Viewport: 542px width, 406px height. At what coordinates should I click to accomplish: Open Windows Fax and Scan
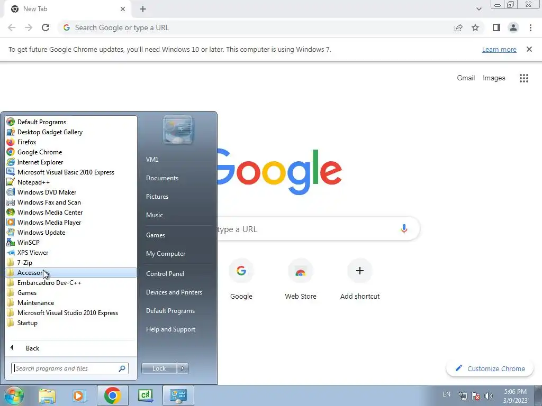pos(71,202)
